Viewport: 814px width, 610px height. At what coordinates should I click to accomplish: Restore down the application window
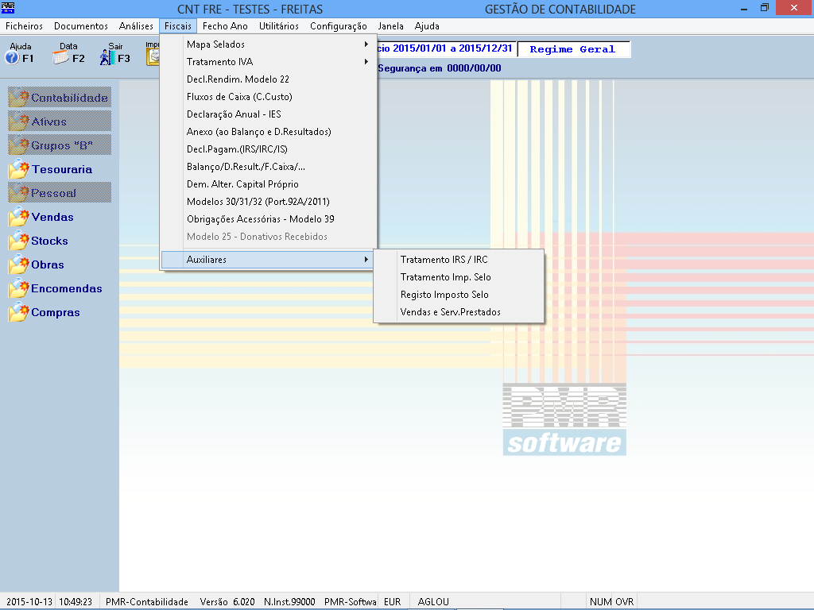(x=764, y=8)
